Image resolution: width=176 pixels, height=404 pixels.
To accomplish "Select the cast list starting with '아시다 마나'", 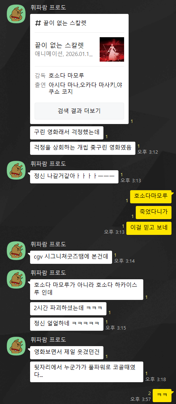I will 85,88.
